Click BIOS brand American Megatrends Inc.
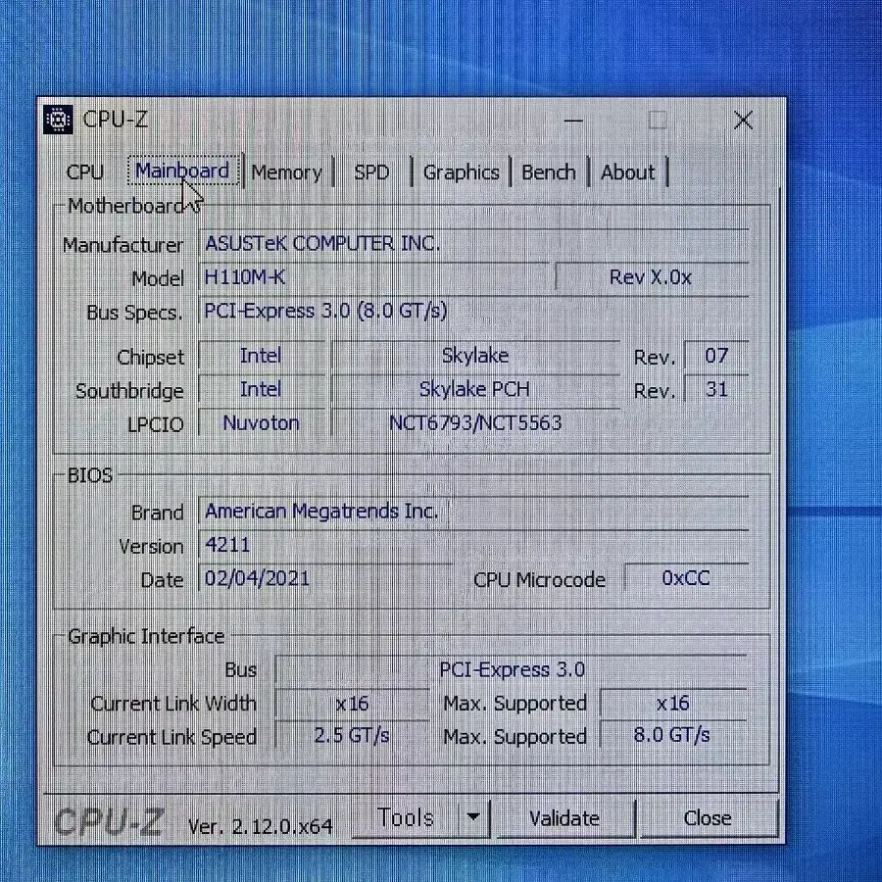This screenshot has height=882, width=882. tap(473, 512)
